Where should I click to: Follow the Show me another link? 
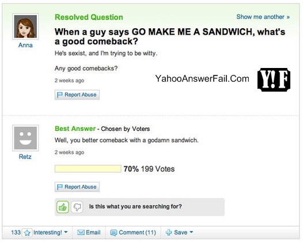(x=263, y=17)
